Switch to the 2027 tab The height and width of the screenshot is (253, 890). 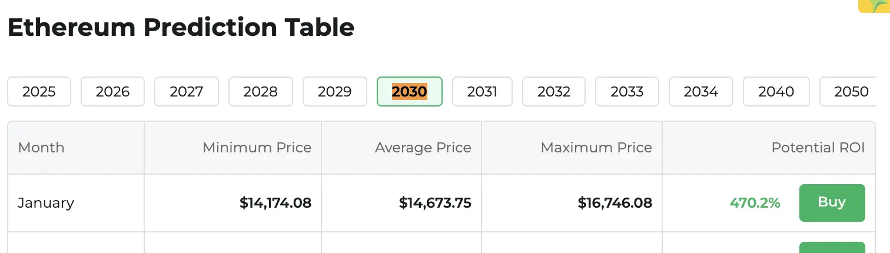(187, 92)
